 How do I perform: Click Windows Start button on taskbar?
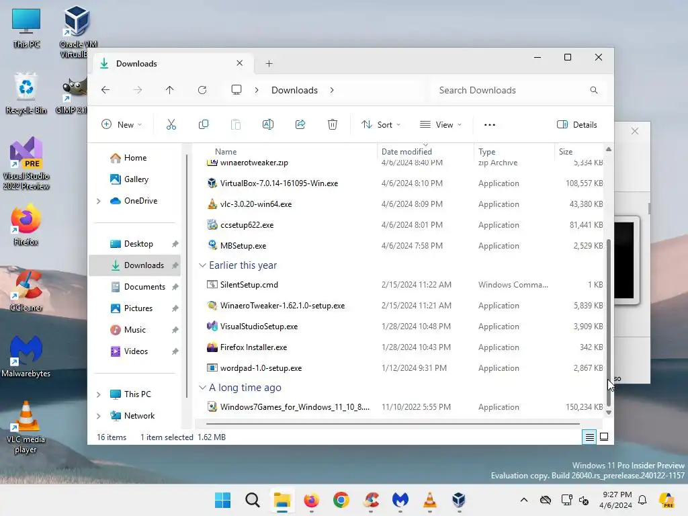pos(223,500)
